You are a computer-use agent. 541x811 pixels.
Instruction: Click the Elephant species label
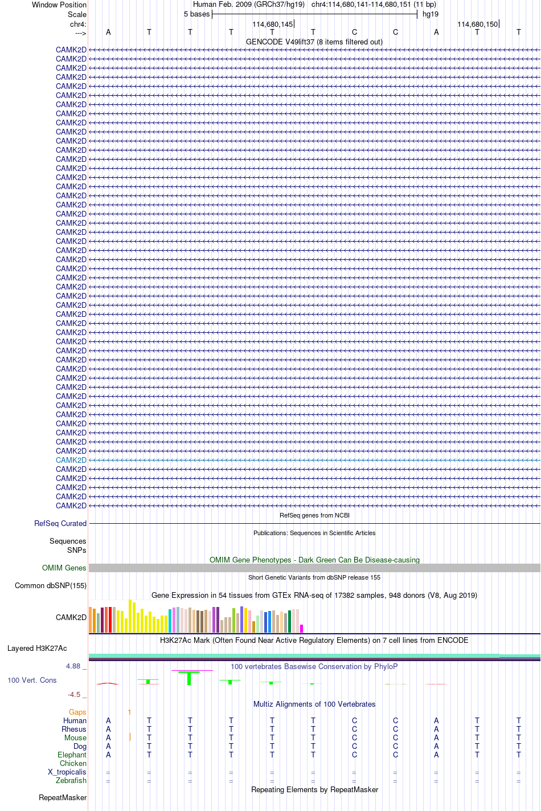click(72, 755)
